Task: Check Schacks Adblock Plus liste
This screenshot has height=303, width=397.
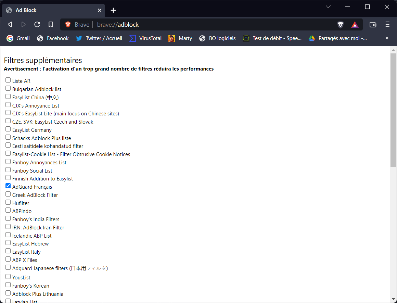Action: point(8,137)
